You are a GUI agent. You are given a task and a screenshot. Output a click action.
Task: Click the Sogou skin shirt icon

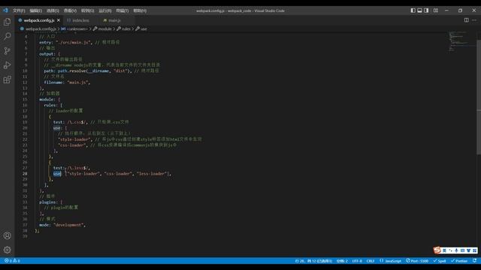coord(468,250)
